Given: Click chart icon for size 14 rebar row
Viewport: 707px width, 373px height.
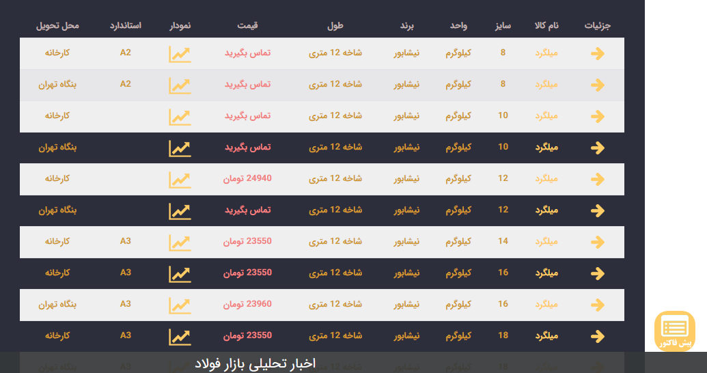Looking at the screenshot, I should click(x=180, y=242).
